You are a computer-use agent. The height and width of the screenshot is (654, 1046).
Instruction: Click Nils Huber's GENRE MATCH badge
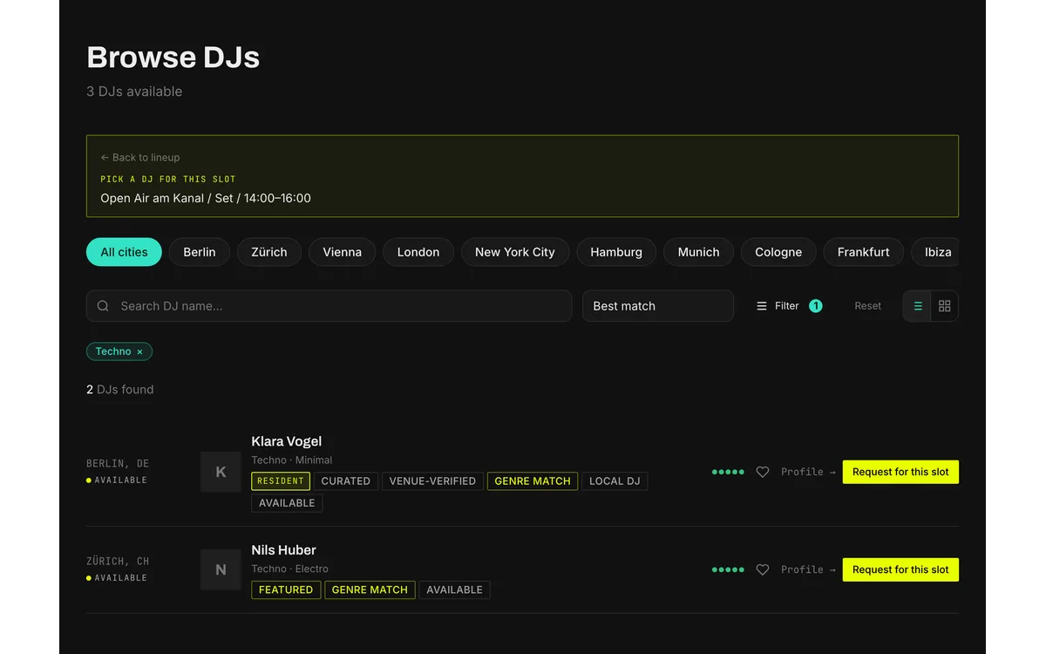pyautogui.click(x=370, y=590)
